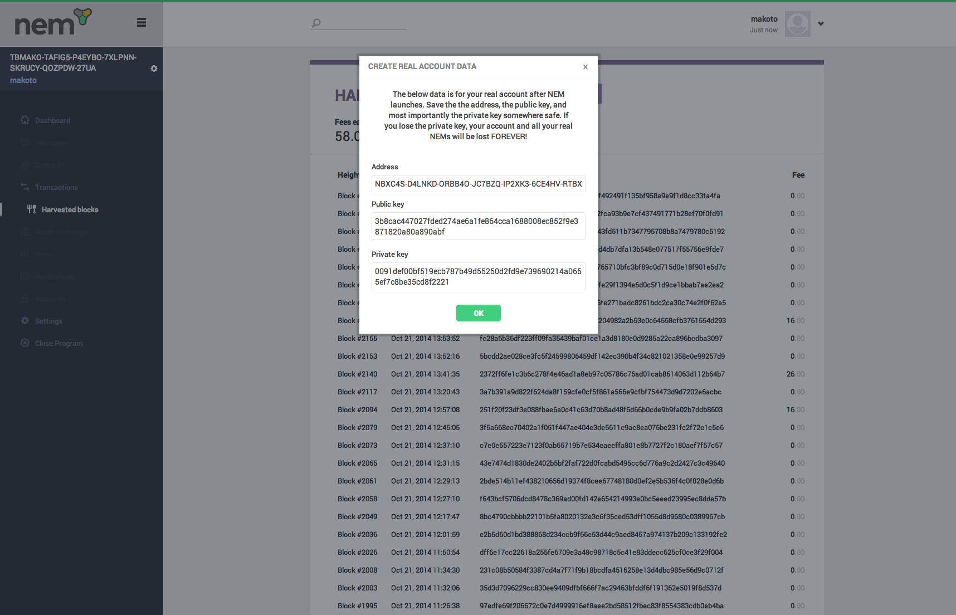Screen dimensions: 956x615
Task: Click the date 'Oct 21, 2014 12:29:13'
Action: pyautogui.click(x=426, y=481)
